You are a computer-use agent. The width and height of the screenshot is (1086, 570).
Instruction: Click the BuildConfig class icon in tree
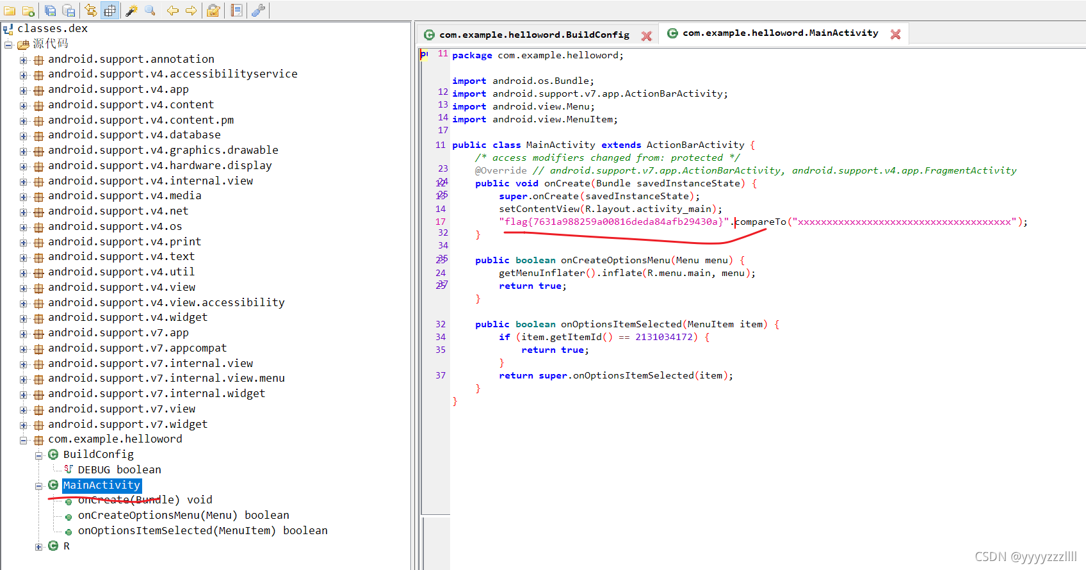click(x=53, y=454)
